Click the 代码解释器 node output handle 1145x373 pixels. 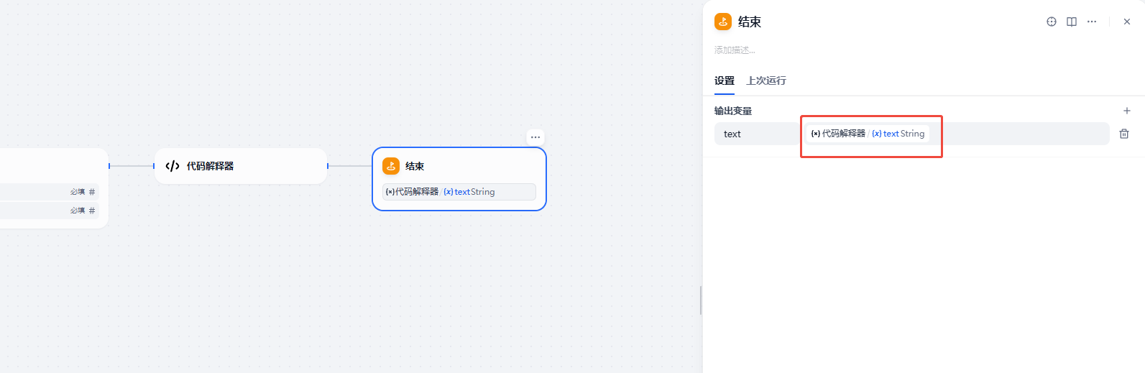(x=328, y=166)
